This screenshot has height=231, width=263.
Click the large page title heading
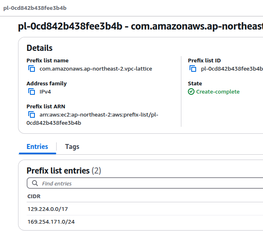pyautogui.click(x=140, y=26)
